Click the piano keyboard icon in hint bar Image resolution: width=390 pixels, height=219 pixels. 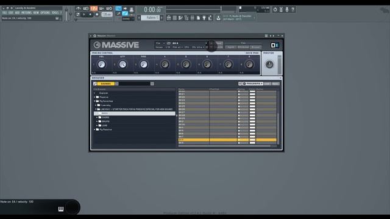(61, 209)
